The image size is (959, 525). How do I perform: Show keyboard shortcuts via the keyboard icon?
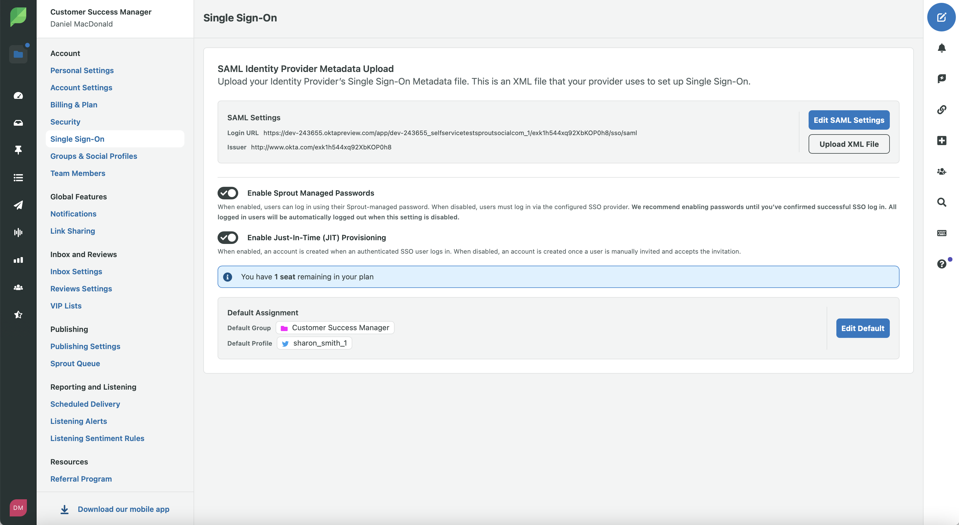pos(942,233)
